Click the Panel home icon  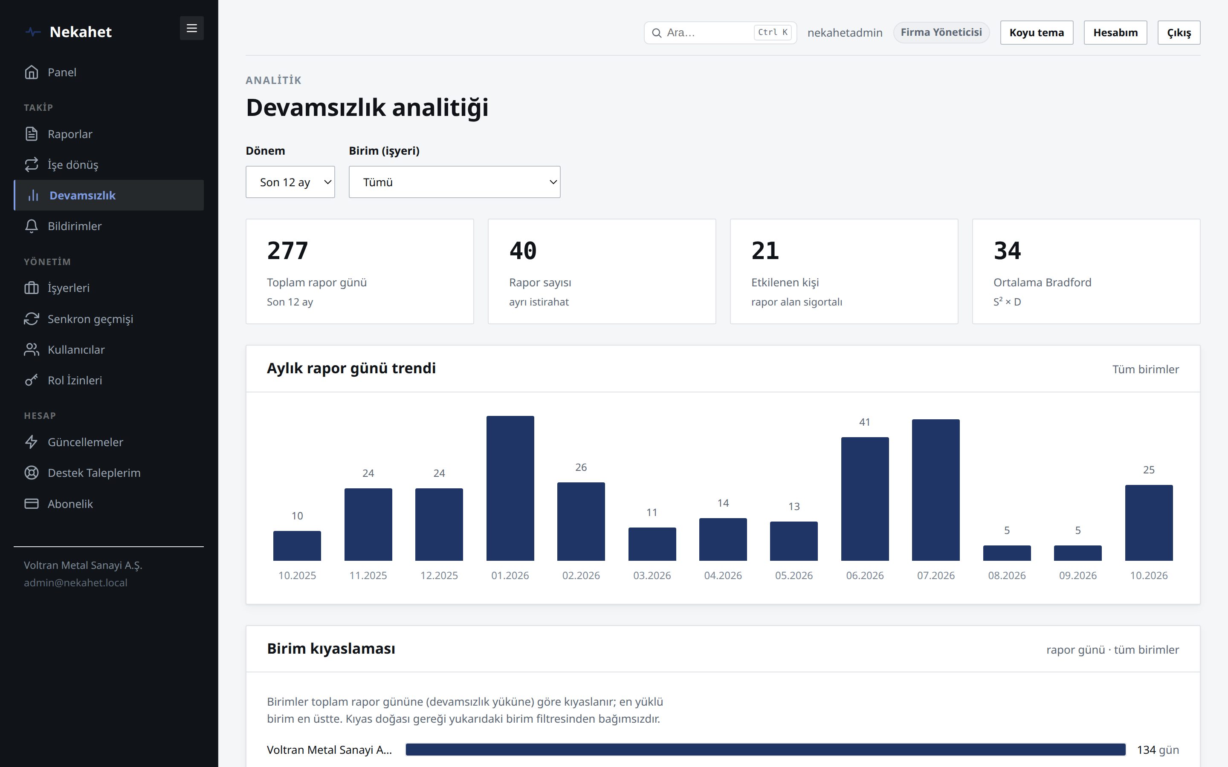(32, 72)
